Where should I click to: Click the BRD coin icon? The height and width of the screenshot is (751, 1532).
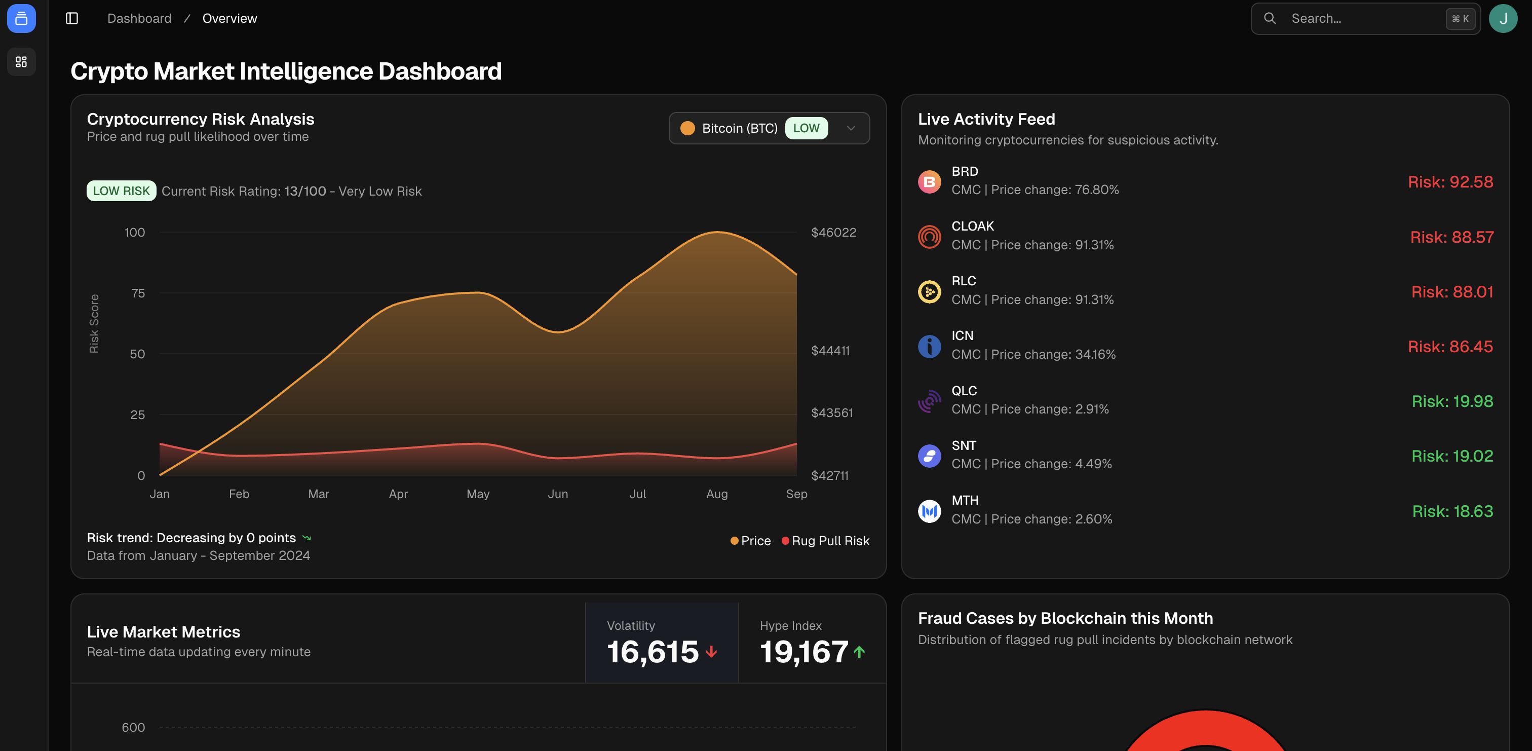929,181
